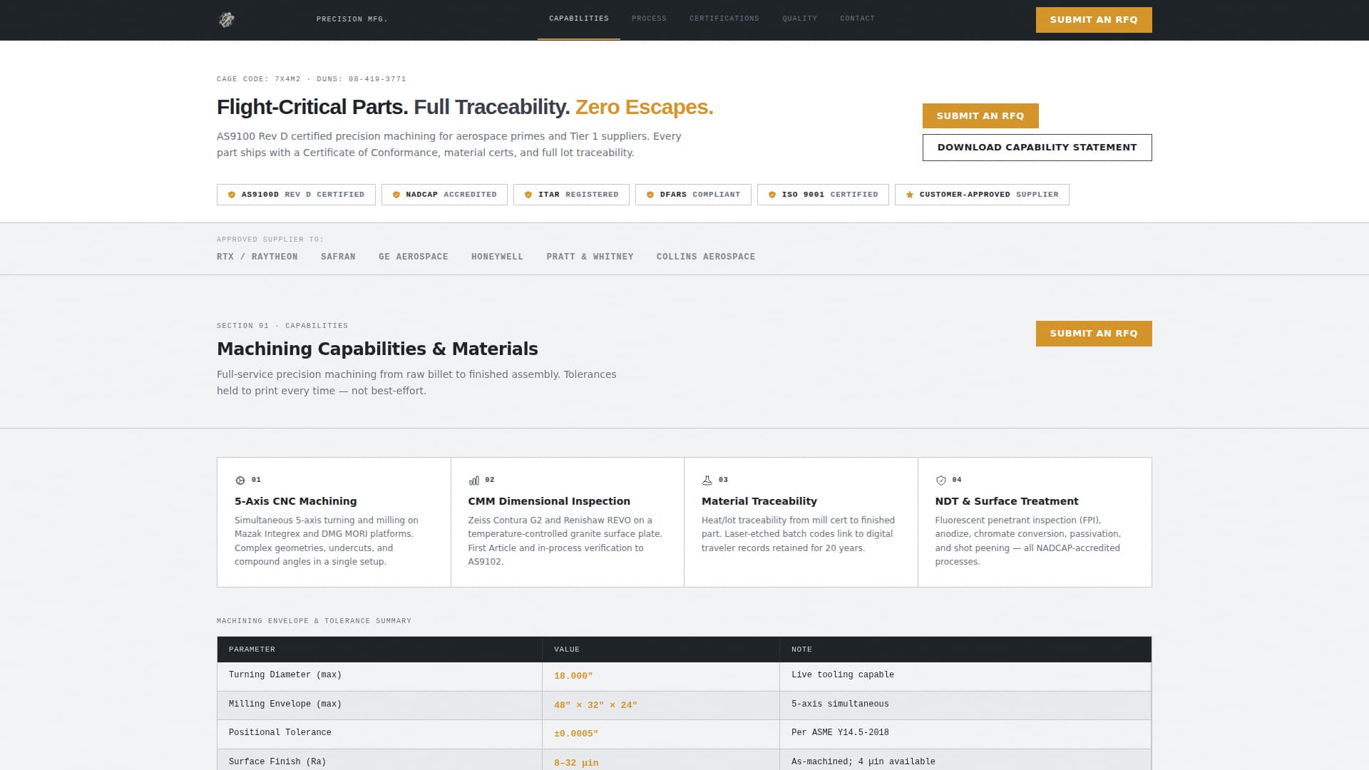
Task: Switch to the Capabilities tab
Action: click(x=579, y=19)
